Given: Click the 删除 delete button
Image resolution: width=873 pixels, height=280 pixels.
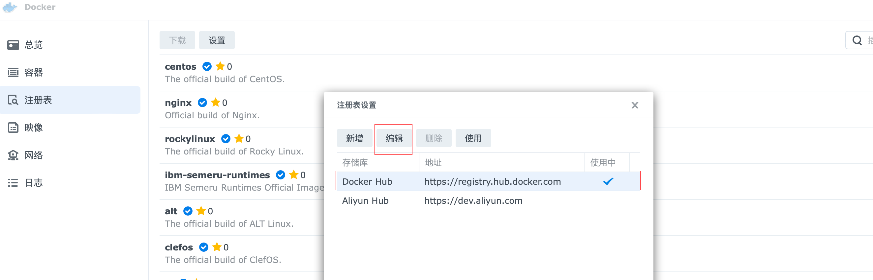Looking at the screenshot, I should [434, 138].
